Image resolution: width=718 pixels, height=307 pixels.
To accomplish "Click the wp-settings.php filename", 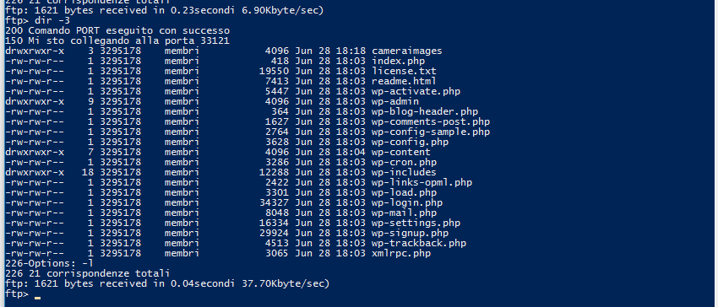I will (x=416, y=223).
